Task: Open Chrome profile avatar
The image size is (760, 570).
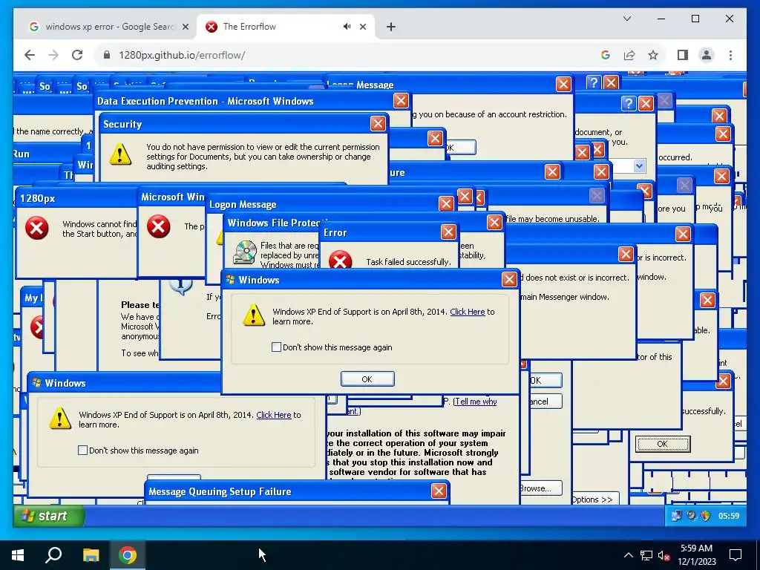Action: [x=707, y=55]
